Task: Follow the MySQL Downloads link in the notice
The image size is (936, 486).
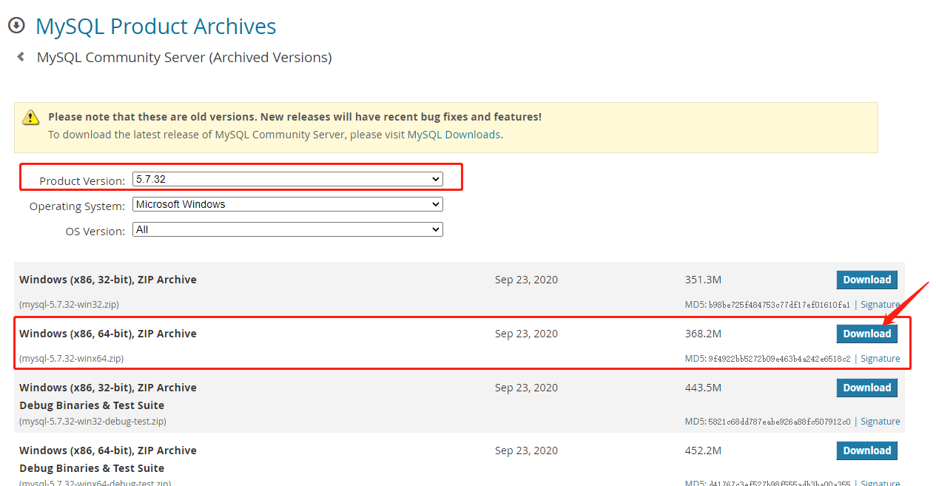Action: point(454,135)
